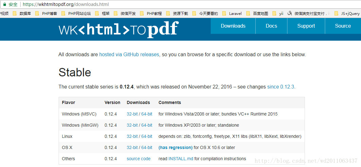361x167 pixels.
Task: Open the PHP教程 bookmark folder
Action: (151, 14)
